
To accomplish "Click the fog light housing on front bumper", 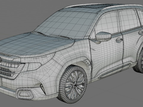I will (25, 93).
